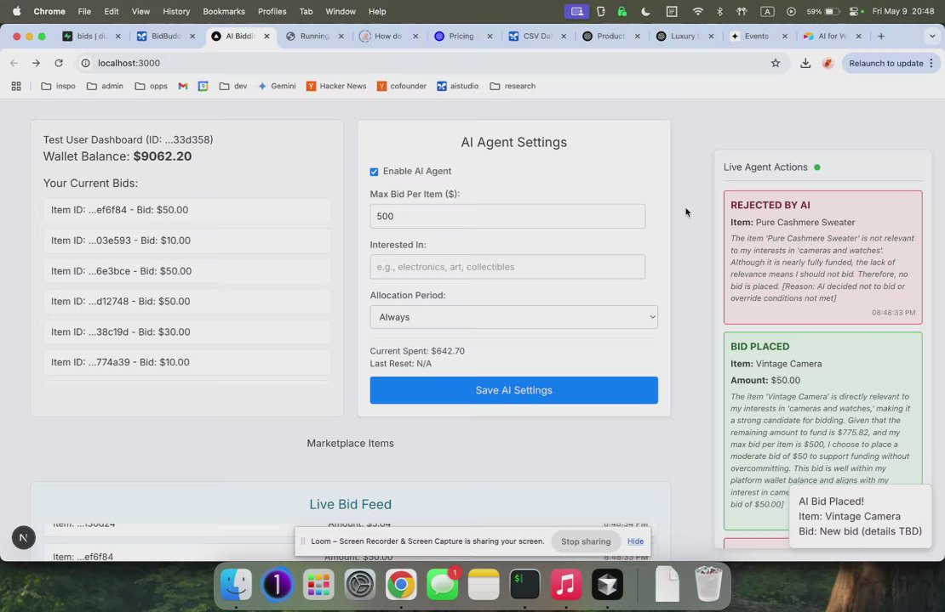This screenshot has height=612, width=945.
Task: Open Finder from the dock
Action: (x=237, y=584)
